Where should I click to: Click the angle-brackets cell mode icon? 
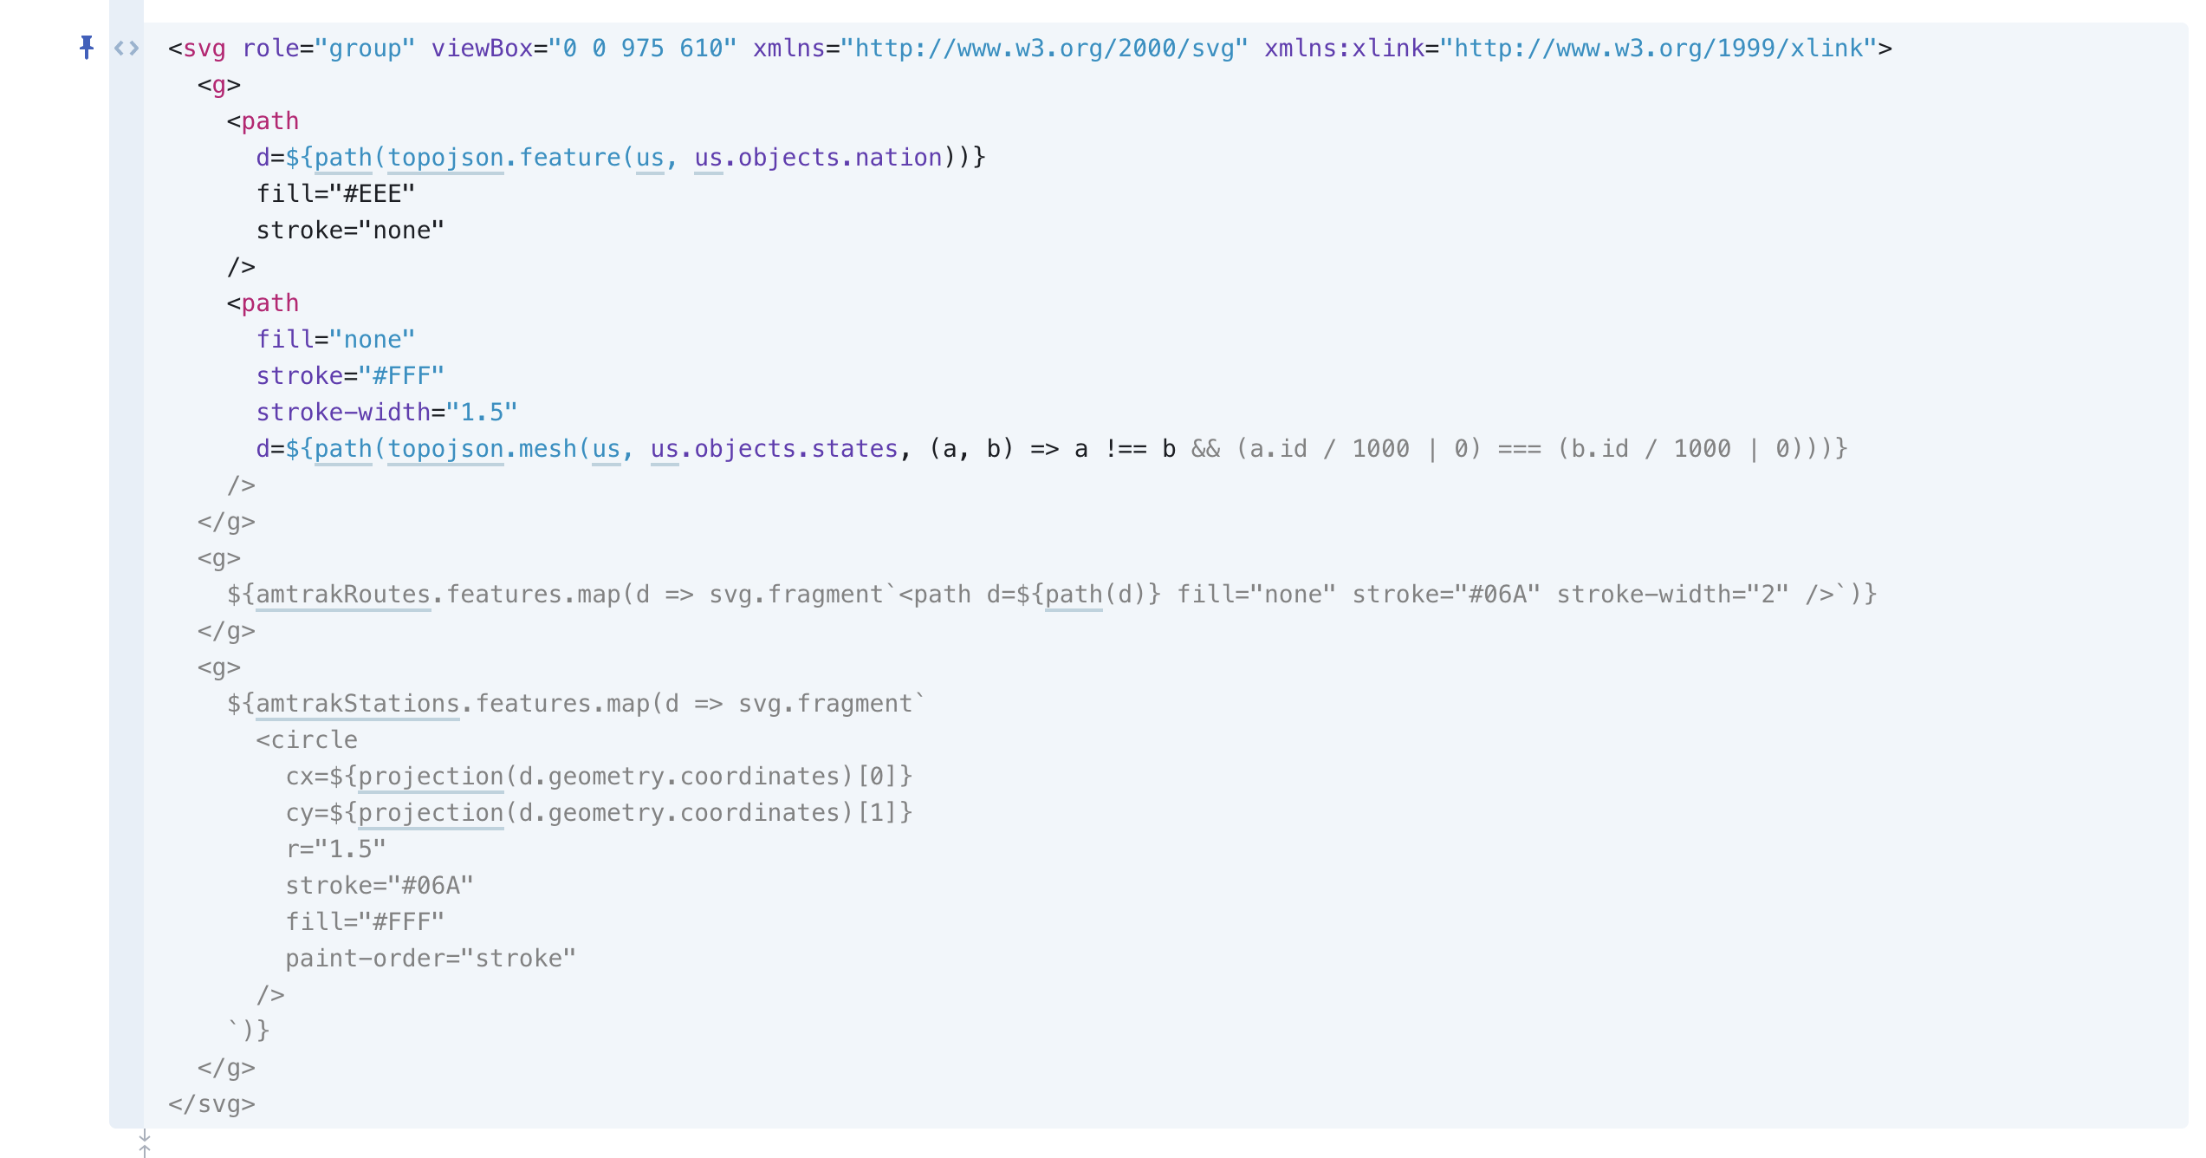[x=127, y=49]
